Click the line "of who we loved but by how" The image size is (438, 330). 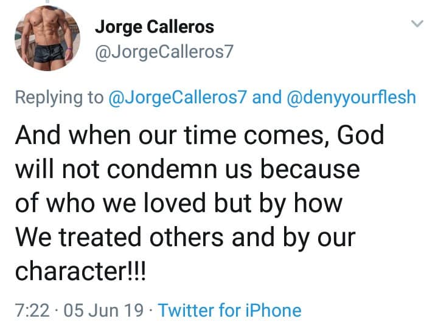coord(178,202)
